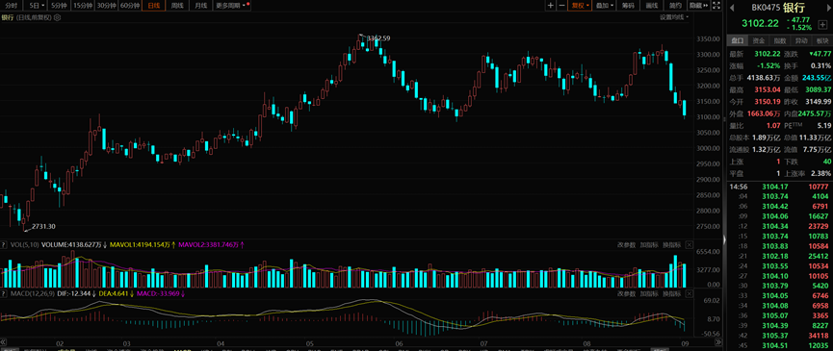Toggle the 画线 drawing tools

tap(652, 6)
